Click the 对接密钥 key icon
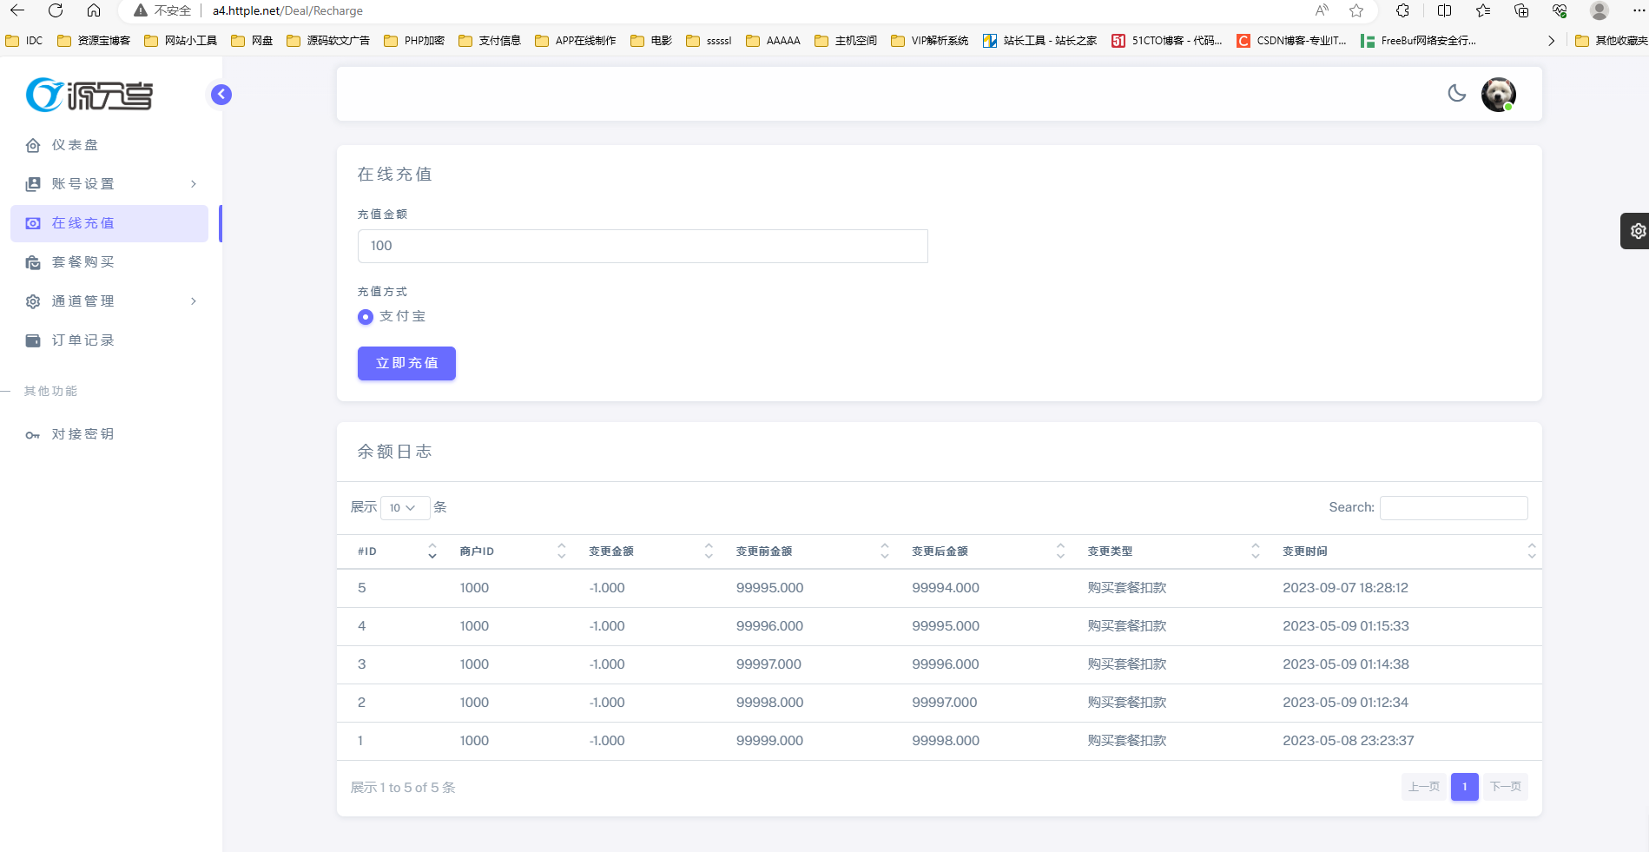Screen dimensions: 1649x852 click(x=33, y=434)
